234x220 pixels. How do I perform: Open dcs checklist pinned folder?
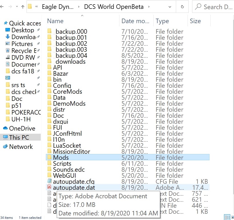point(23,92)
